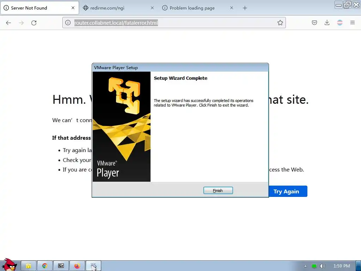Click the address bar URL field
Image resolution: width=361 pixels, height=271 pixels.
pos(174,23)
